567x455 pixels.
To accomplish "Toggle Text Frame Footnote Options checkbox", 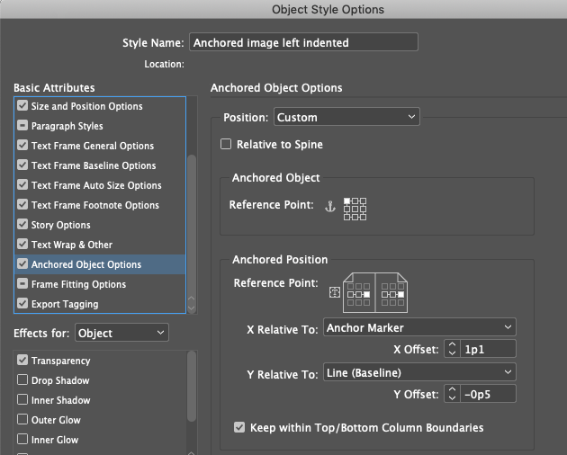I will 22,204.
